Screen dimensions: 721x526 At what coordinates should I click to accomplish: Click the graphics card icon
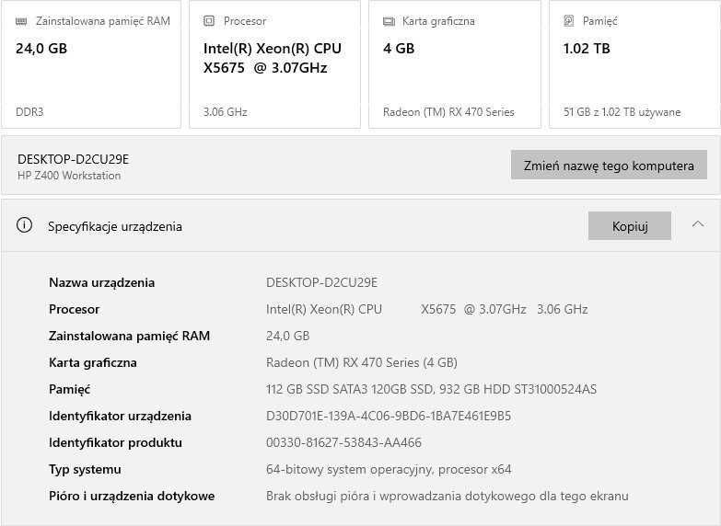tap(389, 21)
